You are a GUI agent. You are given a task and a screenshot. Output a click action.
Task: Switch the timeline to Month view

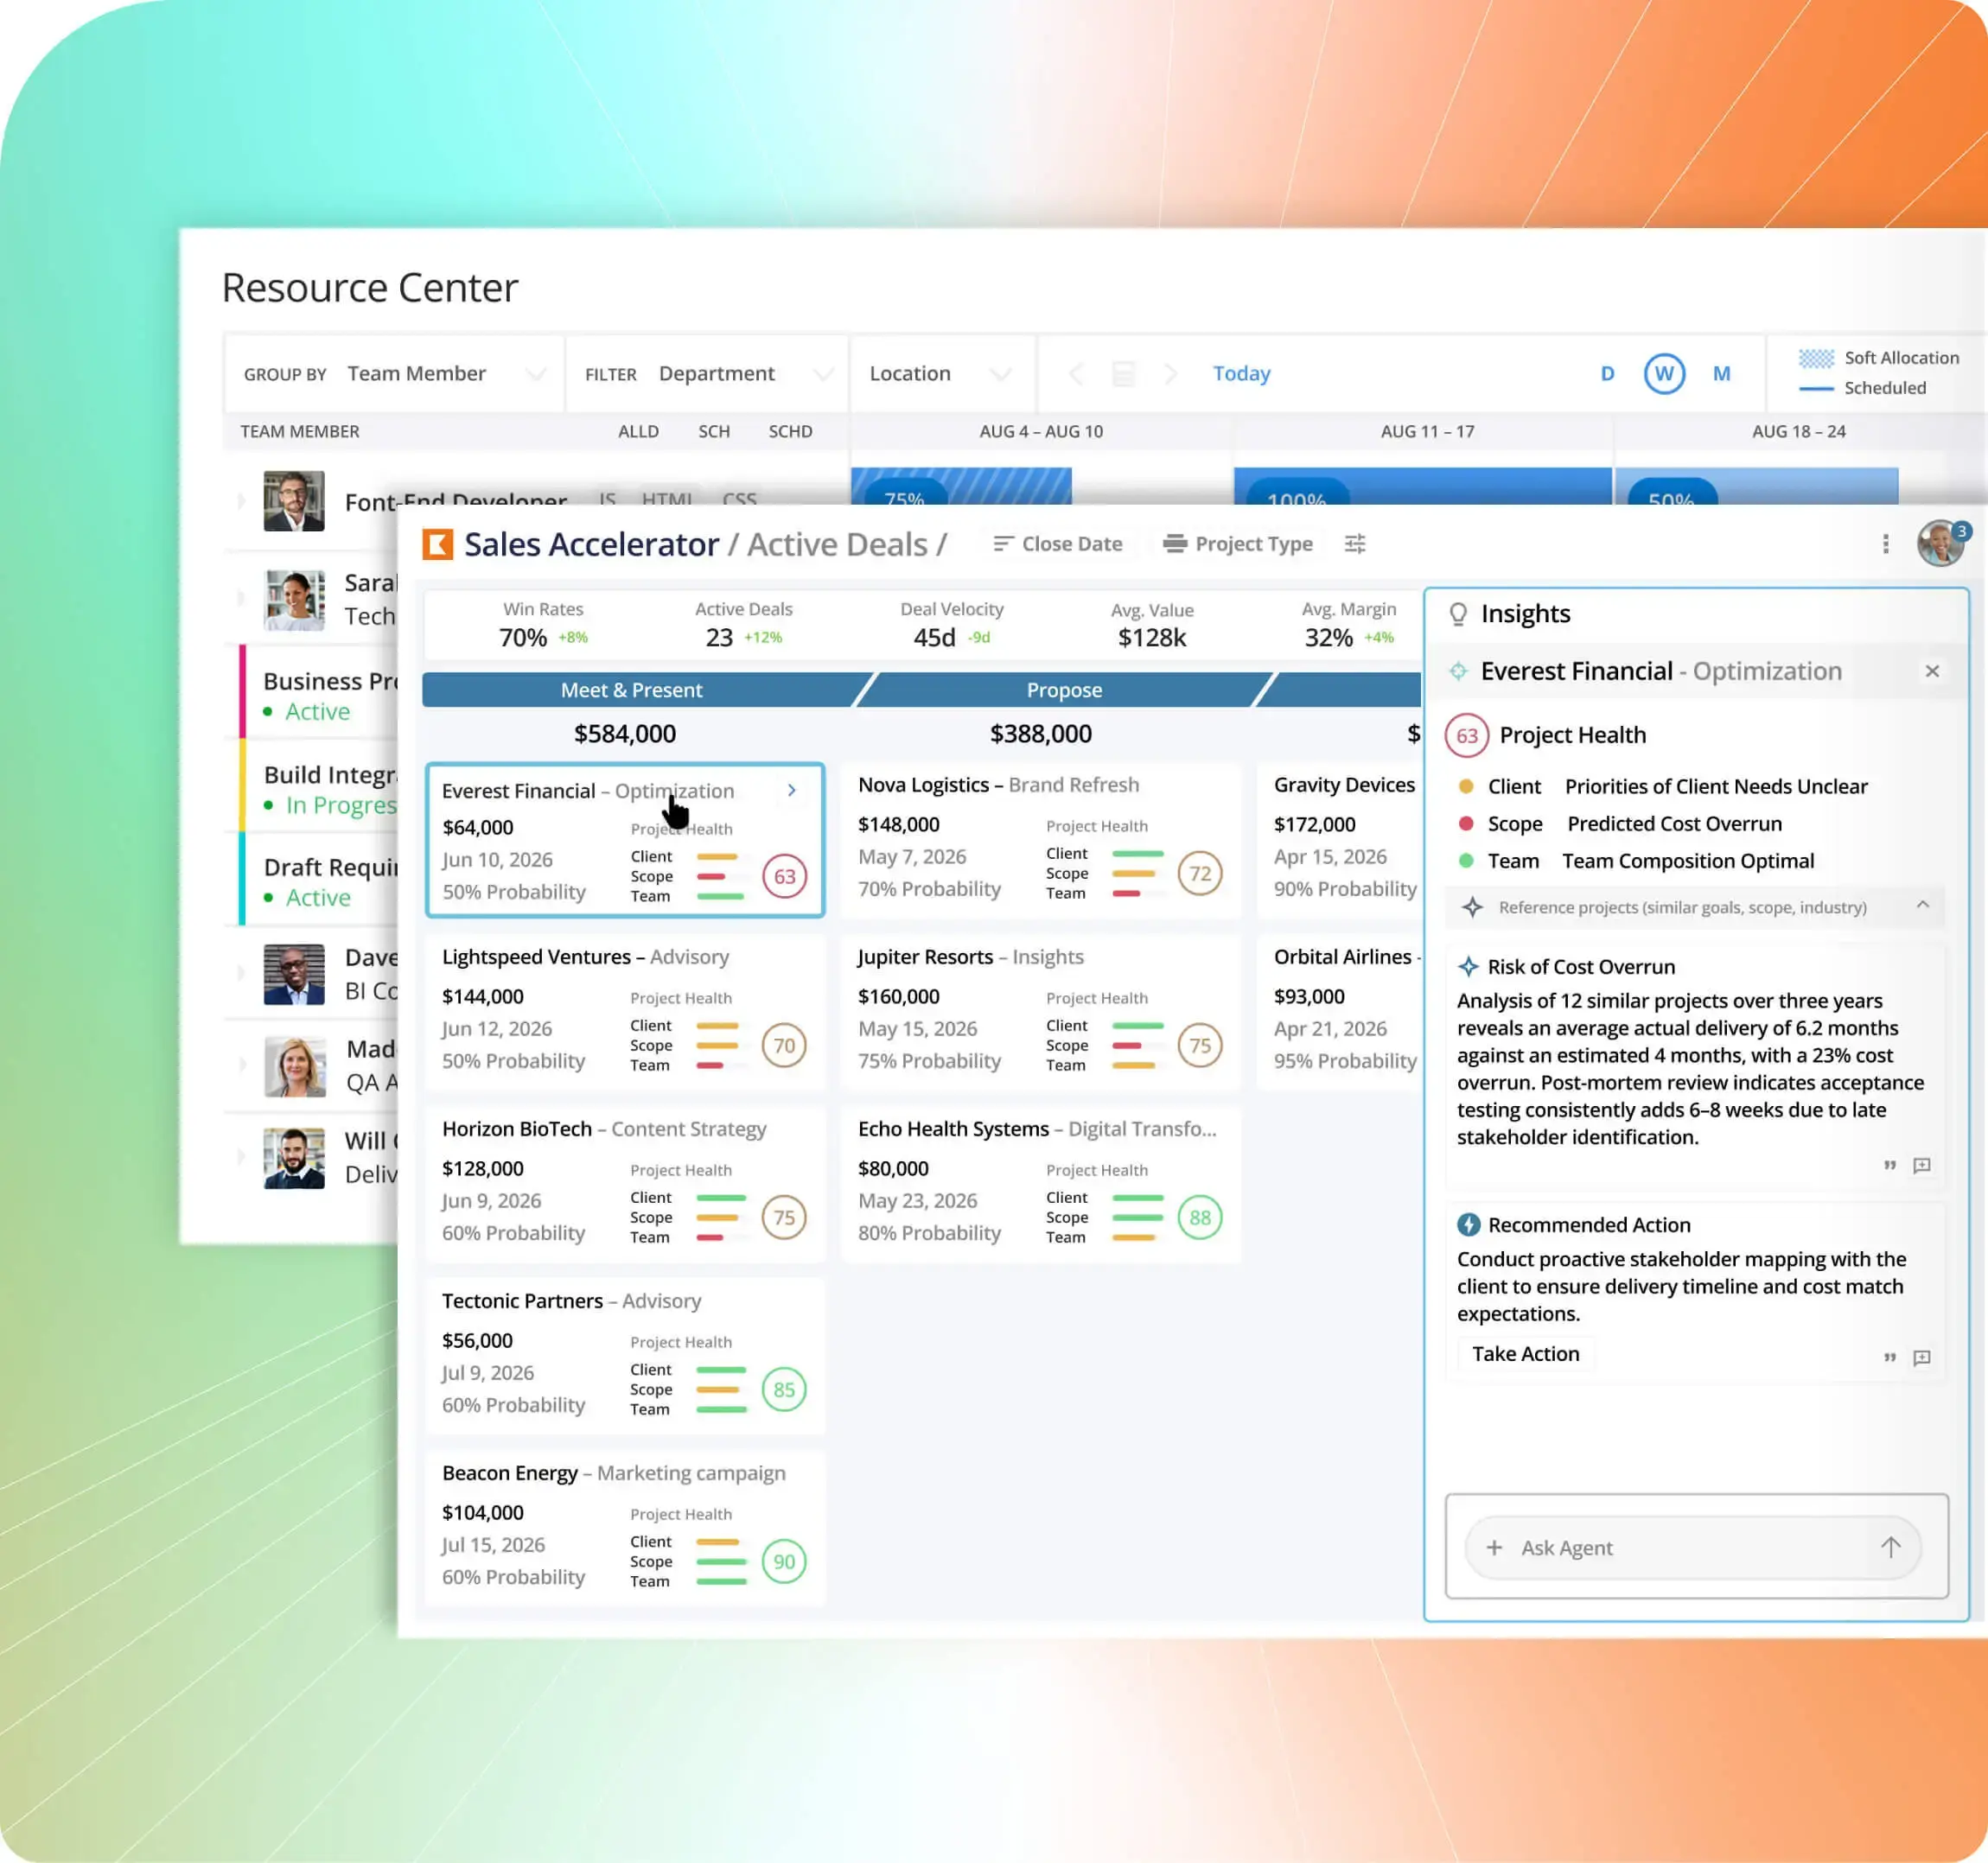pos(1721,374)
